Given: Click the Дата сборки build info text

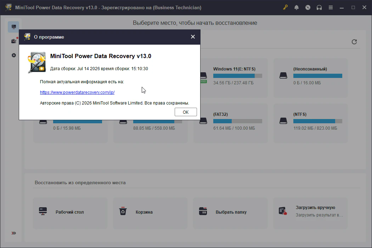Looking at the screenshot, I should (99, 69).
